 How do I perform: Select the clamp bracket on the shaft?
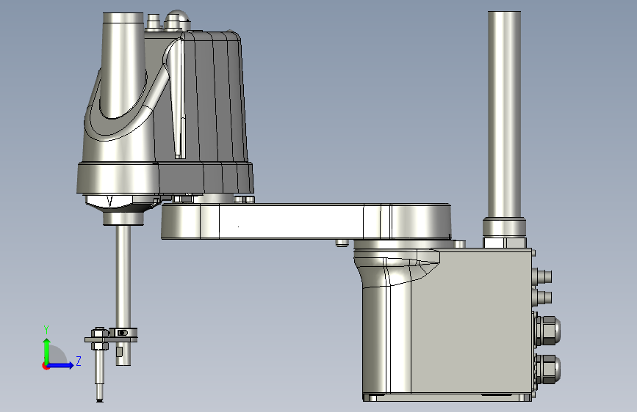[x=112, y=336]
